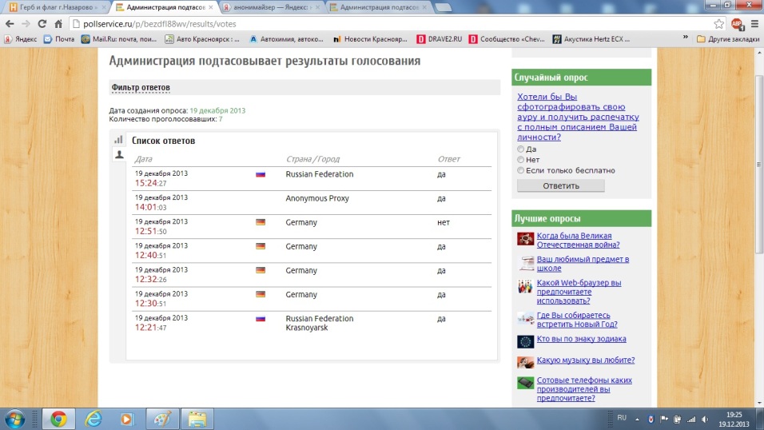Open 'Сотовые телефоны каких производителей' link
Image resolution: width=764 pixels, height=430 pixels.
[x=584, y=389]
